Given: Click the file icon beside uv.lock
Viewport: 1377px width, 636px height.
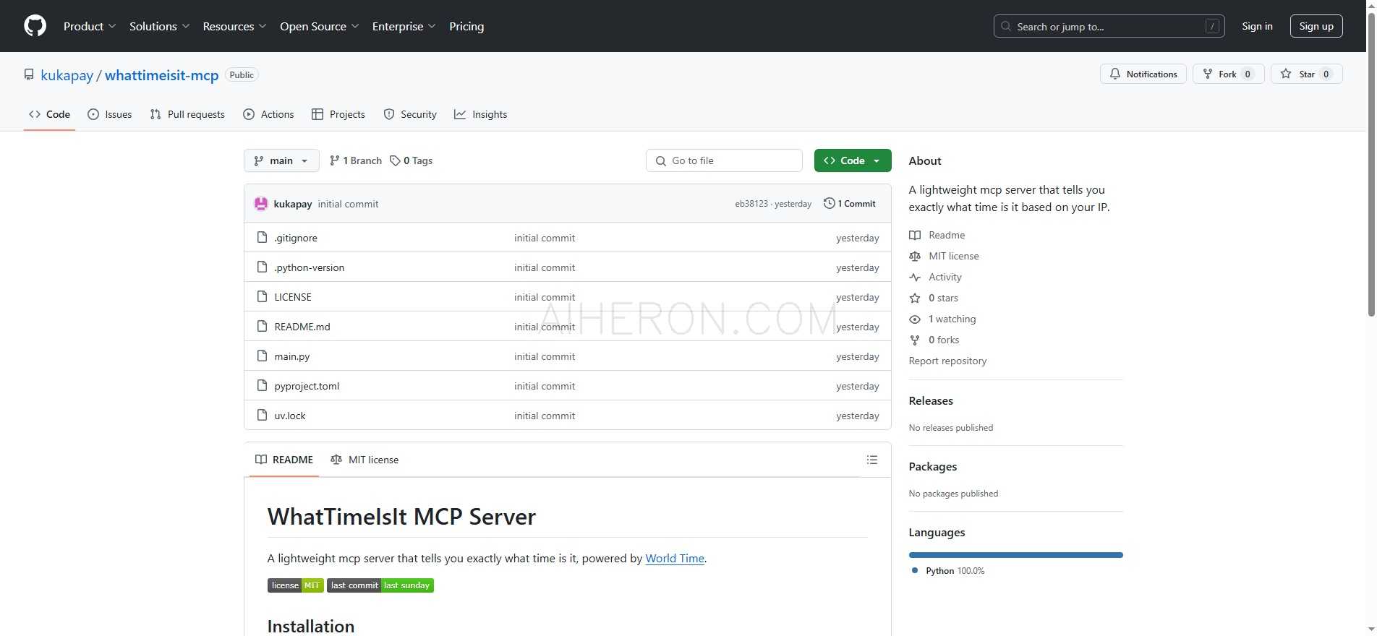Looking at the screenshot, I should [263, 416].
